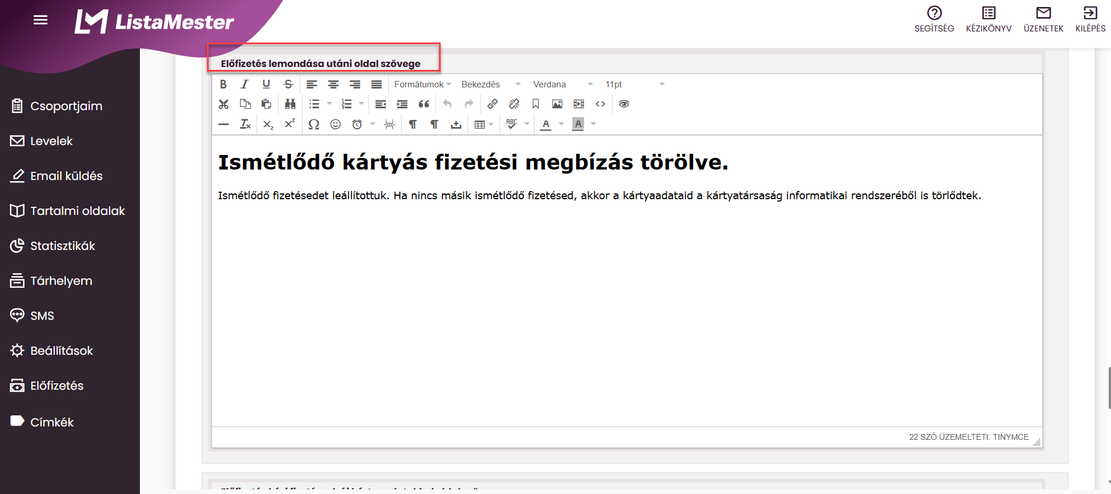Preview the content with eye icon

pyautogui.click(x=624, y=104)
